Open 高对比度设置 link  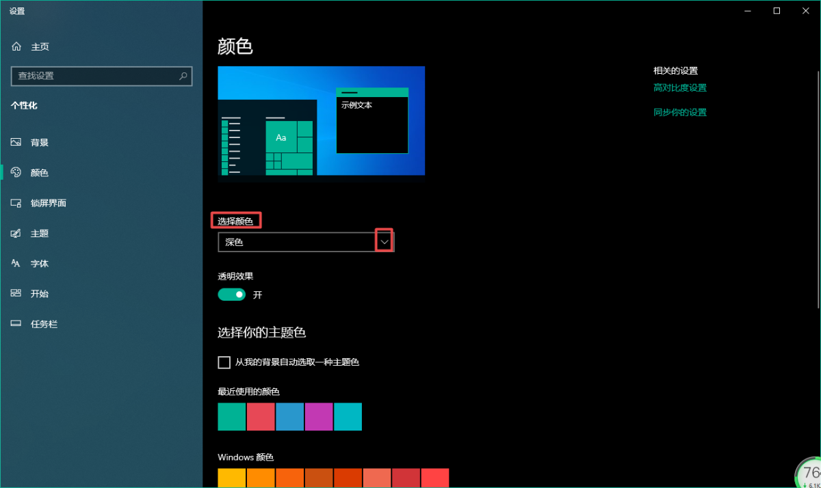(x=680, y=87)
